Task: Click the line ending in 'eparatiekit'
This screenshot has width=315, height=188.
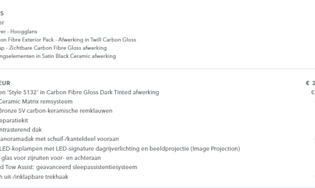Action: 14,120
